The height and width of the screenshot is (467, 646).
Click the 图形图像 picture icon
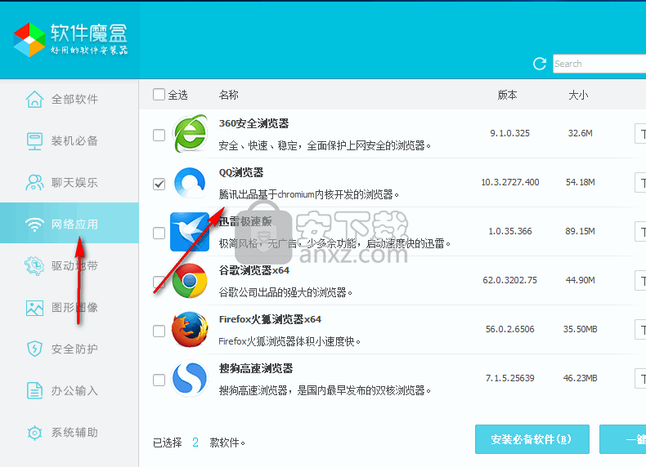click(x=34, y=308)
